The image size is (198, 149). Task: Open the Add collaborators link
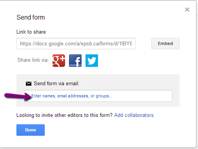[134, 115]
